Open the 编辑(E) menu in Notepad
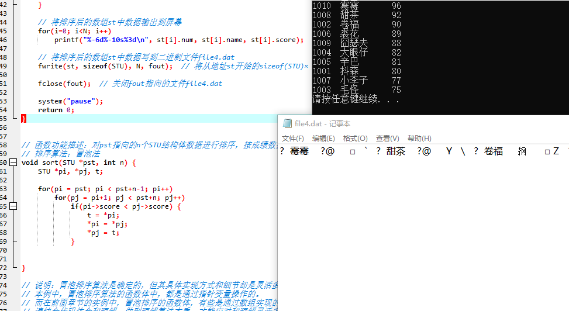 [323, 139]
